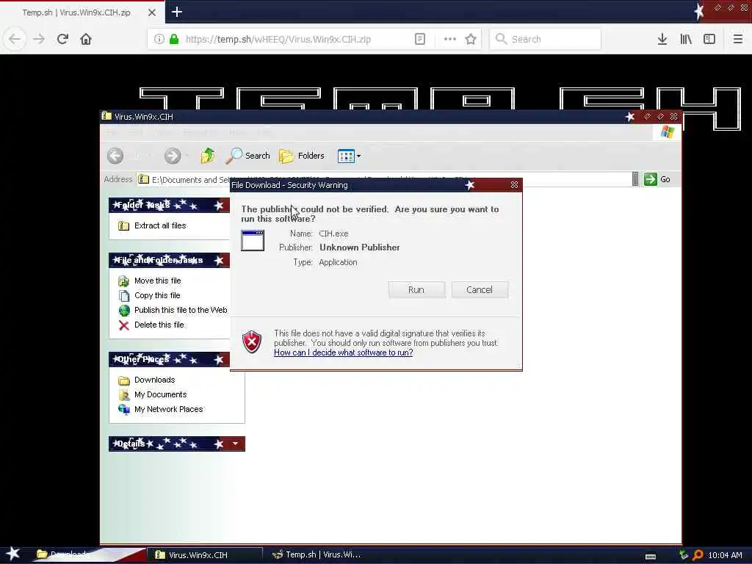Image resolution: width=752 pixels, height=564 pixels.
Task: Collapse File and Folder Tasks panel
Action: 219,261
